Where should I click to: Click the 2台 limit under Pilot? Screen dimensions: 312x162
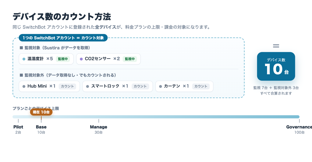pyautogui.click(x=18, y=132)
